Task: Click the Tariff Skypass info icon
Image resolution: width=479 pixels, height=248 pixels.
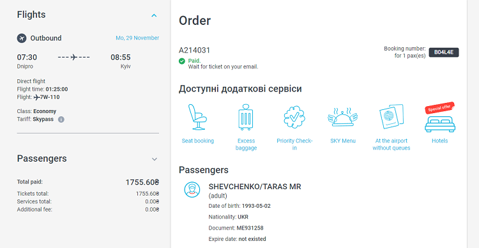Action: (x=61, y=120)
